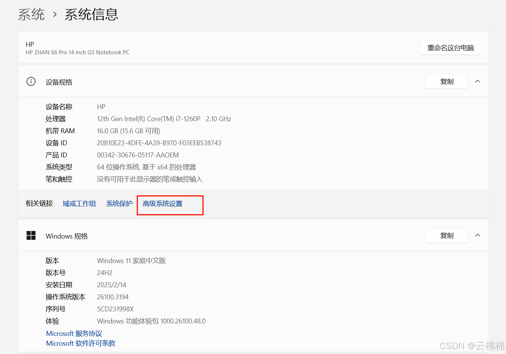Select RAM value 16.0 GB (15.6 GB 可用)
506x354 pixels.
pos(129,131)
